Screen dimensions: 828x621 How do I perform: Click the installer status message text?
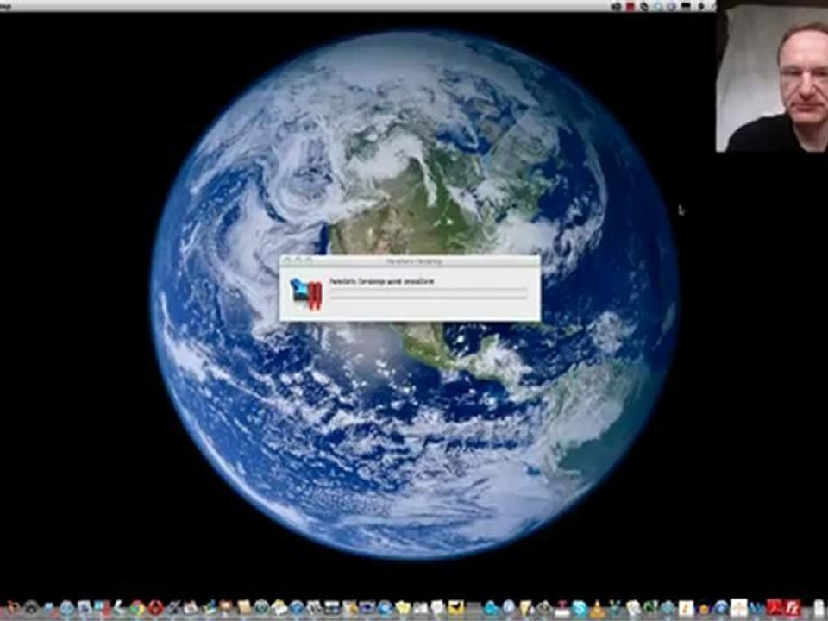[382, 282]
